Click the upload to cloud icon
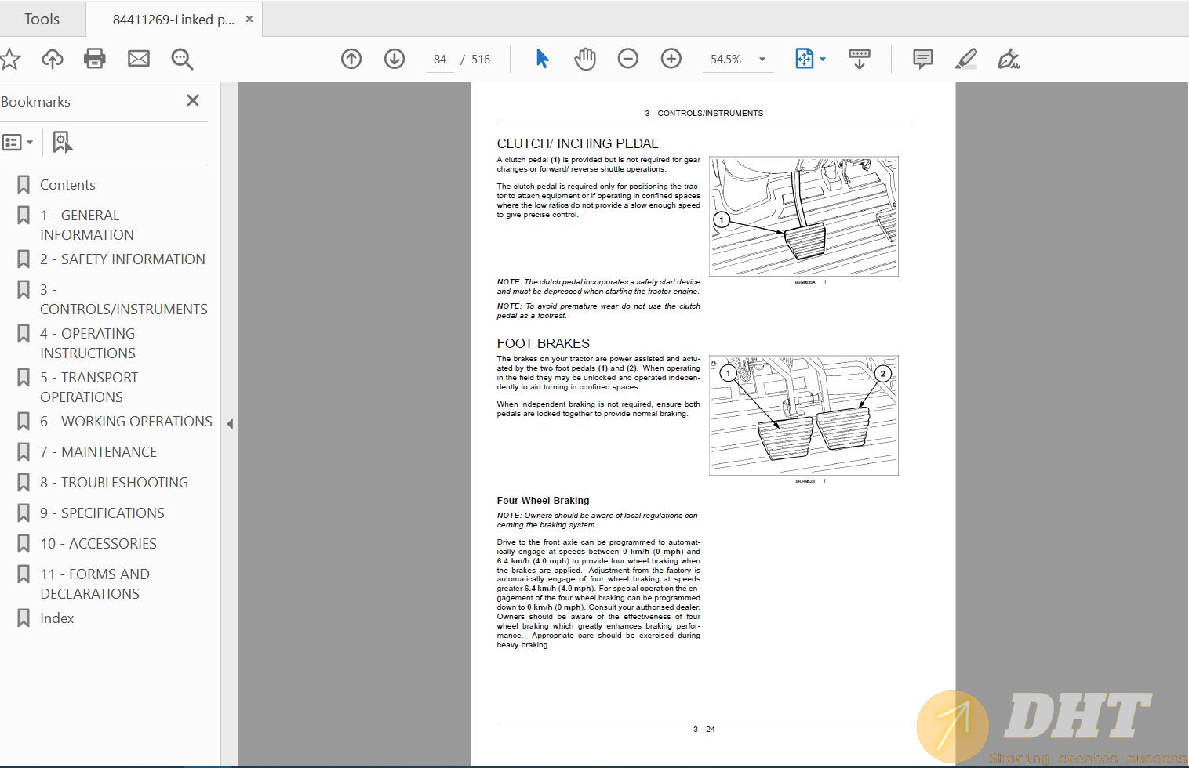Viewport: 1189px width, 768px height. pos(53,59)
